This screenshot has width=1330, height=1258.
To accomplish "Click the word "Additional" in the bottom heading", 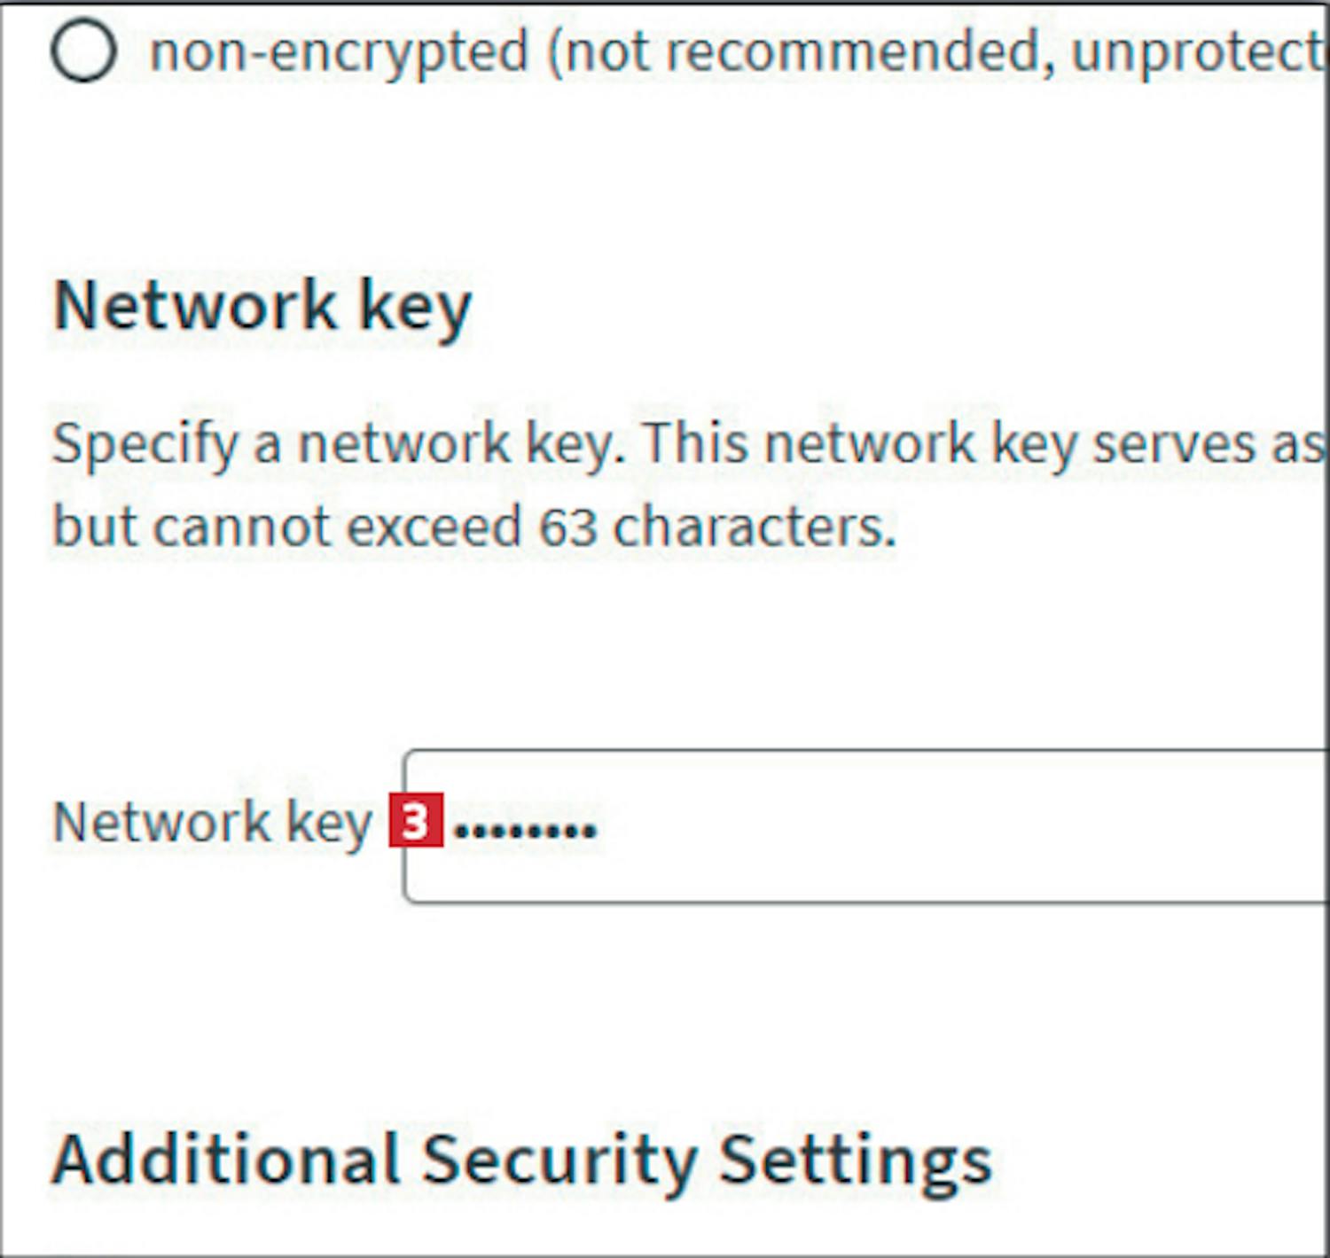I will tap(226, 1160).
